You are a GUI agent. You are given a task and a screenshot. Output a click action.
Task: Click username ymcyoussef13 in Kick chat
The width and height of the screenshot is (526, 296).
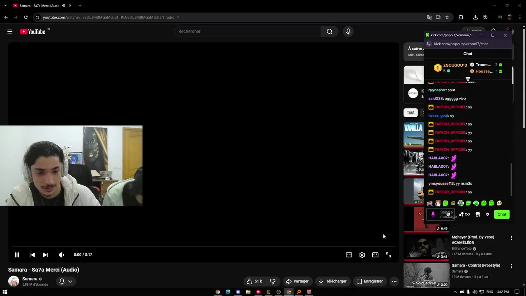click(x=441, y=184)
